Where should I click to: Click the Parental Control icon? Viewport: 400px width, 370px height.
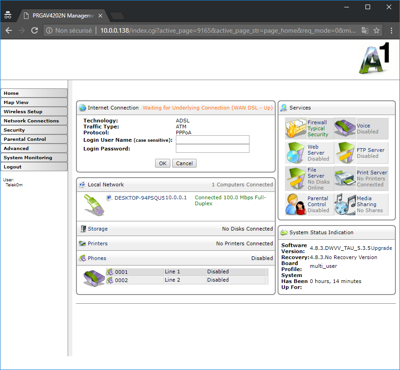pyautogui.click(x=296, y=204)
